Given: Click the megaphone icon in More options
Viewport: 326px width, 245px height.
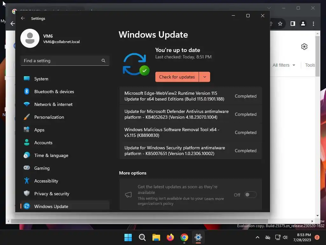Looking at the screenshot, I should [128, 195].
